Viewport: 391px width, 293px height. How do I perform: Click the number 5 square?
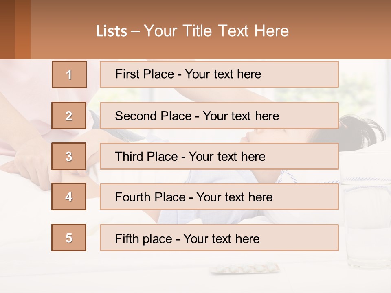tap(69, 238)
